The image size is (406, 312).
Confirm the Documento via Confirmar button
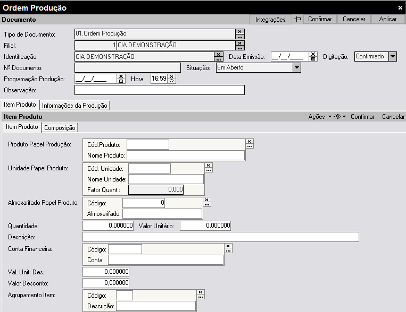[320, 19]
